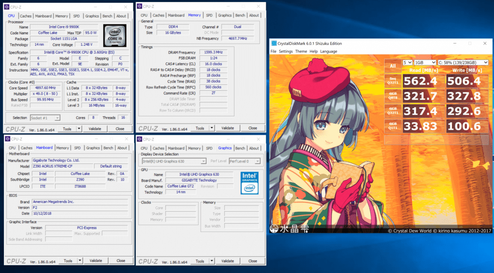Run all benchmarks with the All button
Screen dimensions: 494x273
(393, 66)
